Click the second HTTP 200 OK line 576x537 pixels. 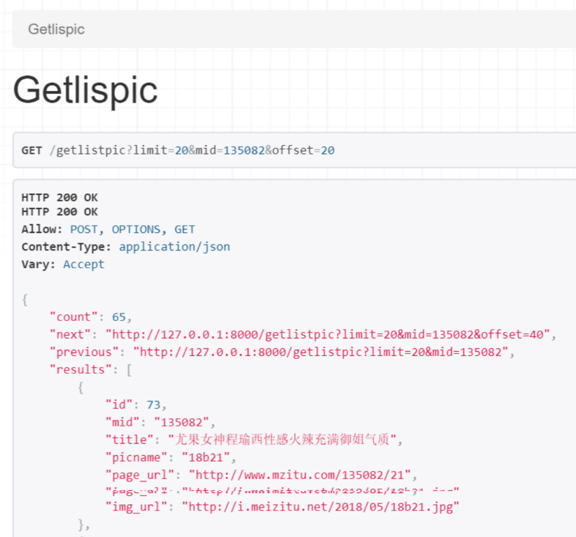tap(59, 212)
